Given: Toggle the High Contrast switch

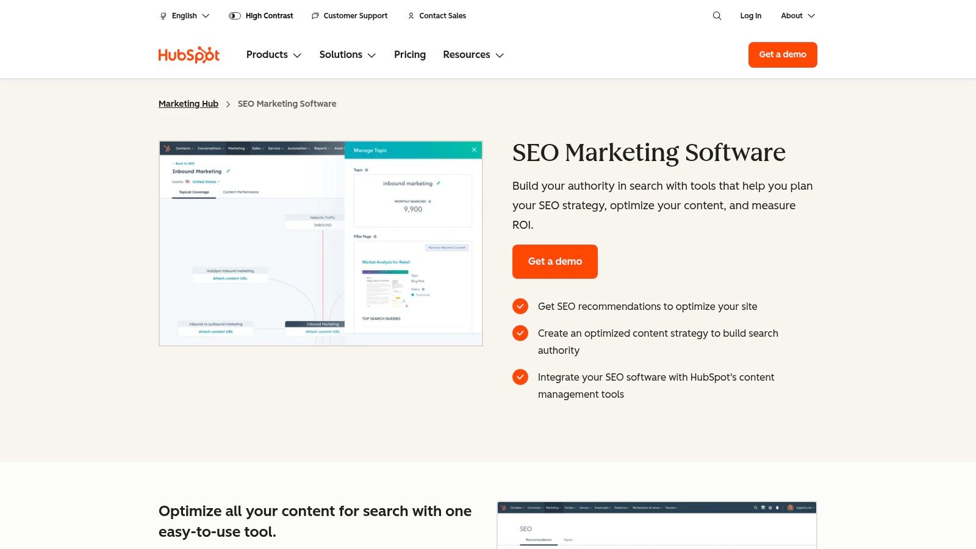Looking at the screenshot, I should click(235, 16).
